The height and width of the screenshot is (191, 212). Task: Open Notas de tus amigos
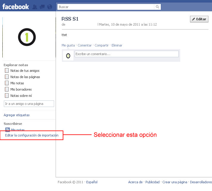tap(25, 71)
